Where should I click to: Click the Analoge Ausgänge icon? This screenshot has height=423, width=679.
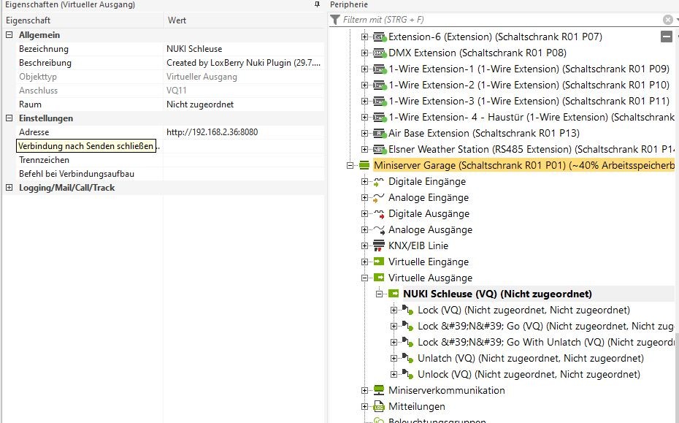[x=379, y=229]
